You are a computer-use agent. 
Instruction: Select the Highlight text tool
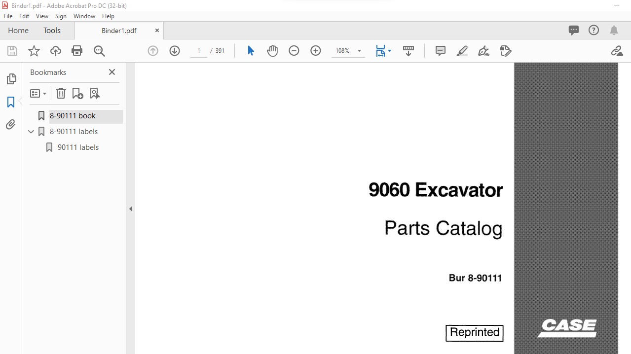[x=462, y=51]
